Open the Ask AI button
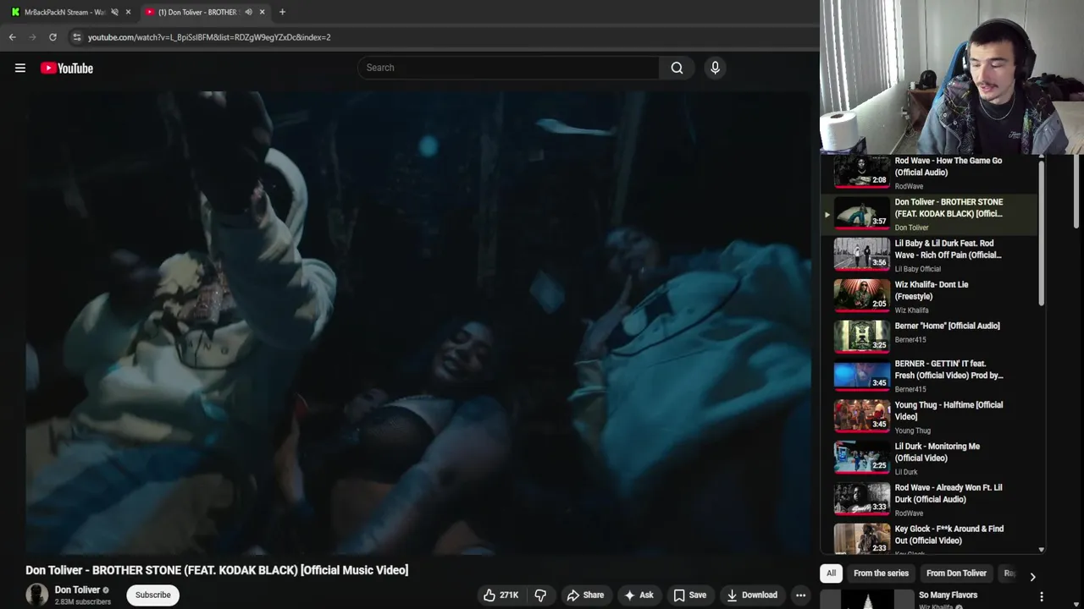Image resolution: width=1084 pixels, height=609 pixels. pos(639,595)
